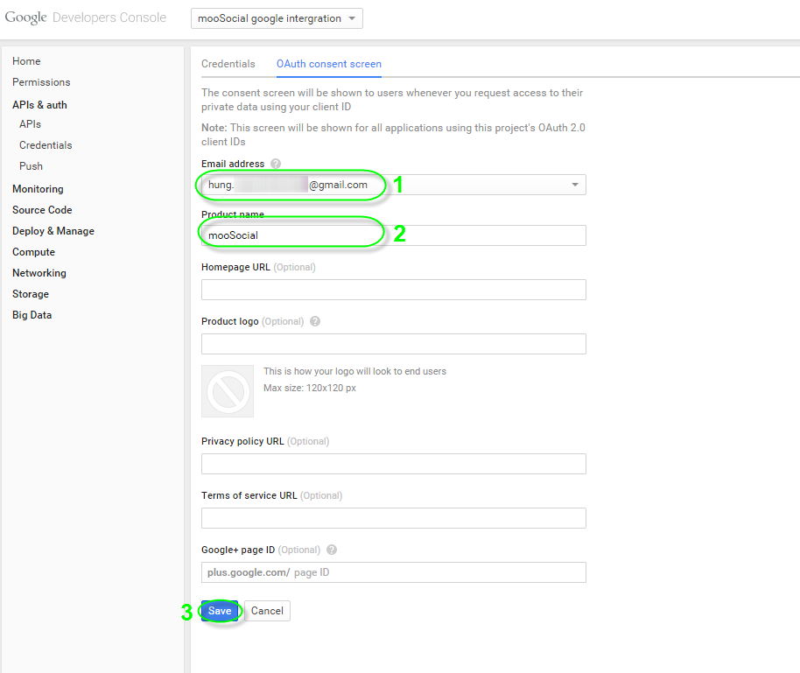Open Permissions in the sidebar
The image size is (800, 673).
click(x=41, y=82)
